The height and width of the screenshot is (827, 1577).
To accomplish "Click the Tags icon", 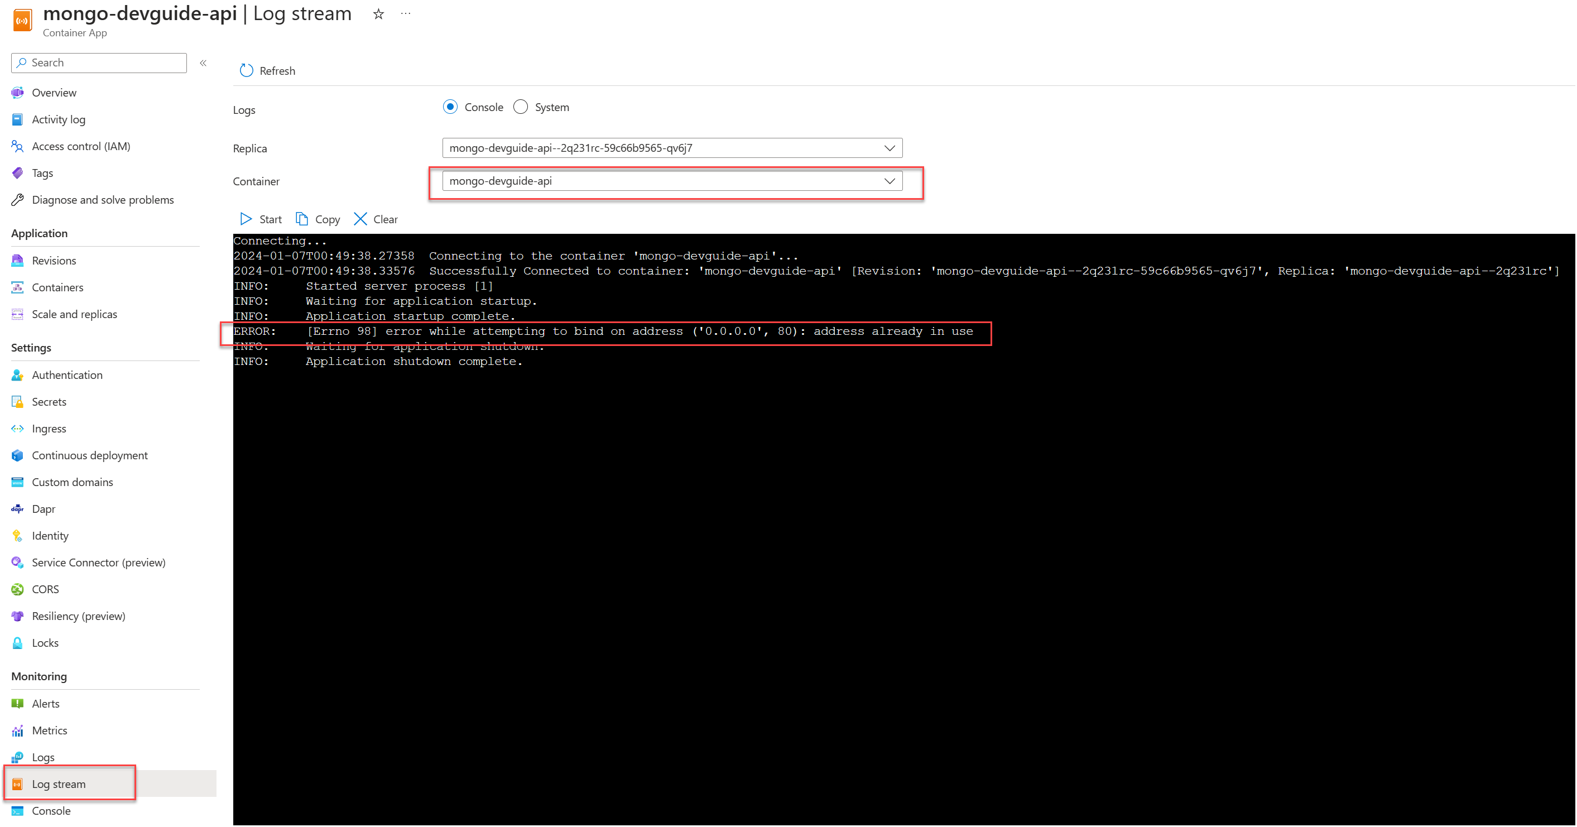I will pyautogui.click(x=17, y=173).
